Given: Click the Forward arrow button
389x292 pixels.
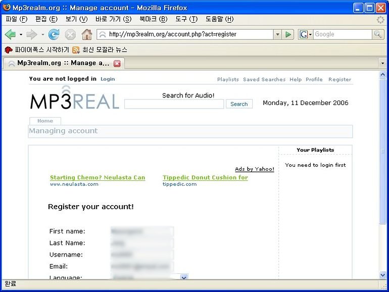Looking at the screenshot, I should coord(32,34).
